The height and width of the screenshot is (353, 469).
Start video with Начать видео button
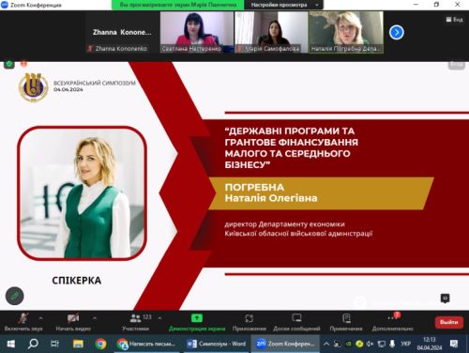pyautogui.click(x=73, y=322)
